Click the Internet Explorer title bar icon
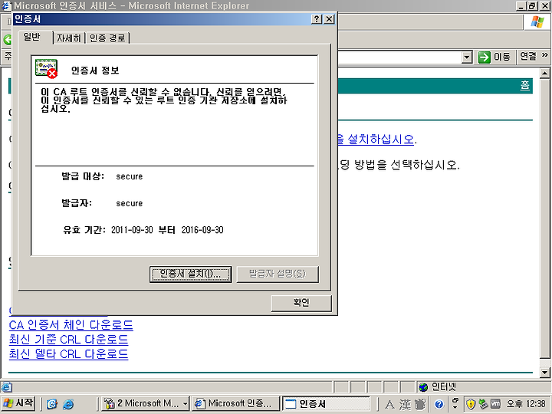The width and height of the screenshot is (552, 414). point(6,5)
